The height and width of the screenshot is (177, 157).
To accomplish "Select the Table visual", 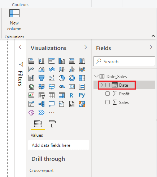I will coord(52,95).
